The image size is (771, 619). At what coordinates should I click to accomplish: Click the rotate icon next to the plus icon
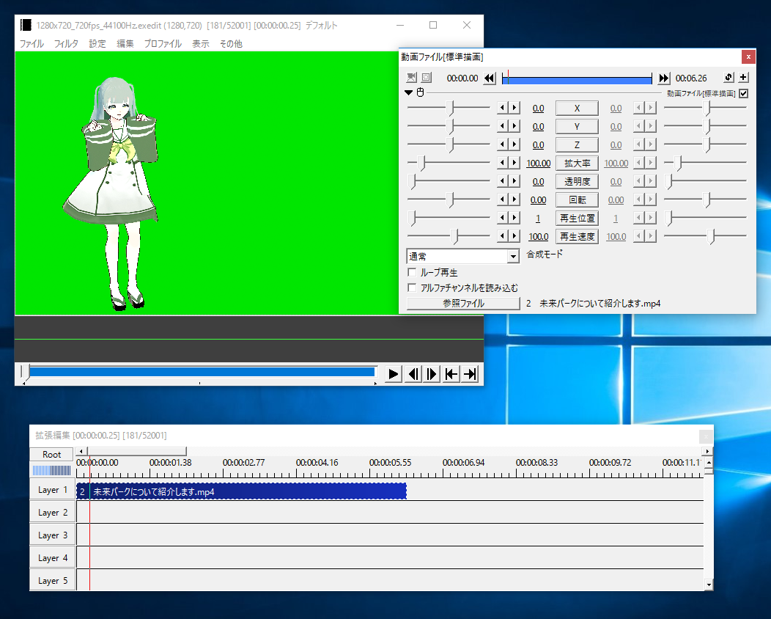coord(728,77)
